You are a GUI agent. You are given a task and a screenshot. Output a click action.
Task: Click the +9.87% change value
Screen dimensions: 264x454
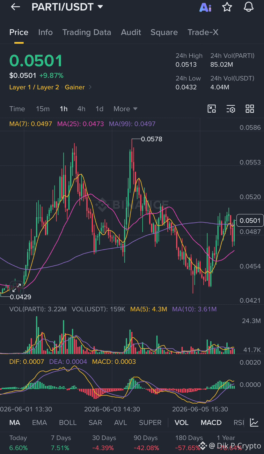pyautogui.click(x=51, y=76)
